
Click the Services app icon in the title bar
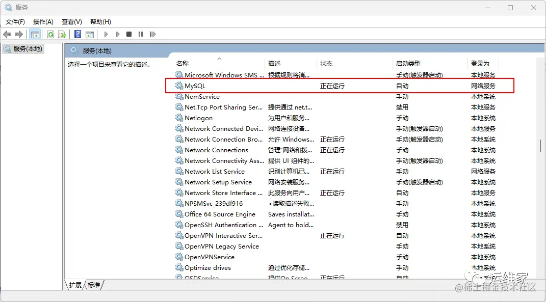point(8,7)
